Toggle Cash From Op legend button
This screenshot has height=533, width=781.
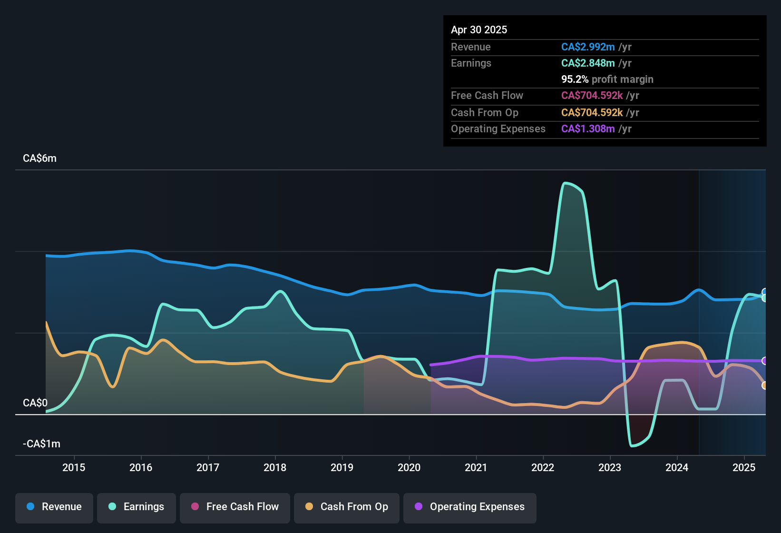[x=347, y=507]
